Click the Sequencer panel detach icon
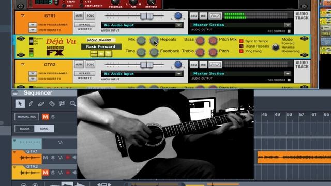This screenshot has width=331, height=186. point(15,93)
